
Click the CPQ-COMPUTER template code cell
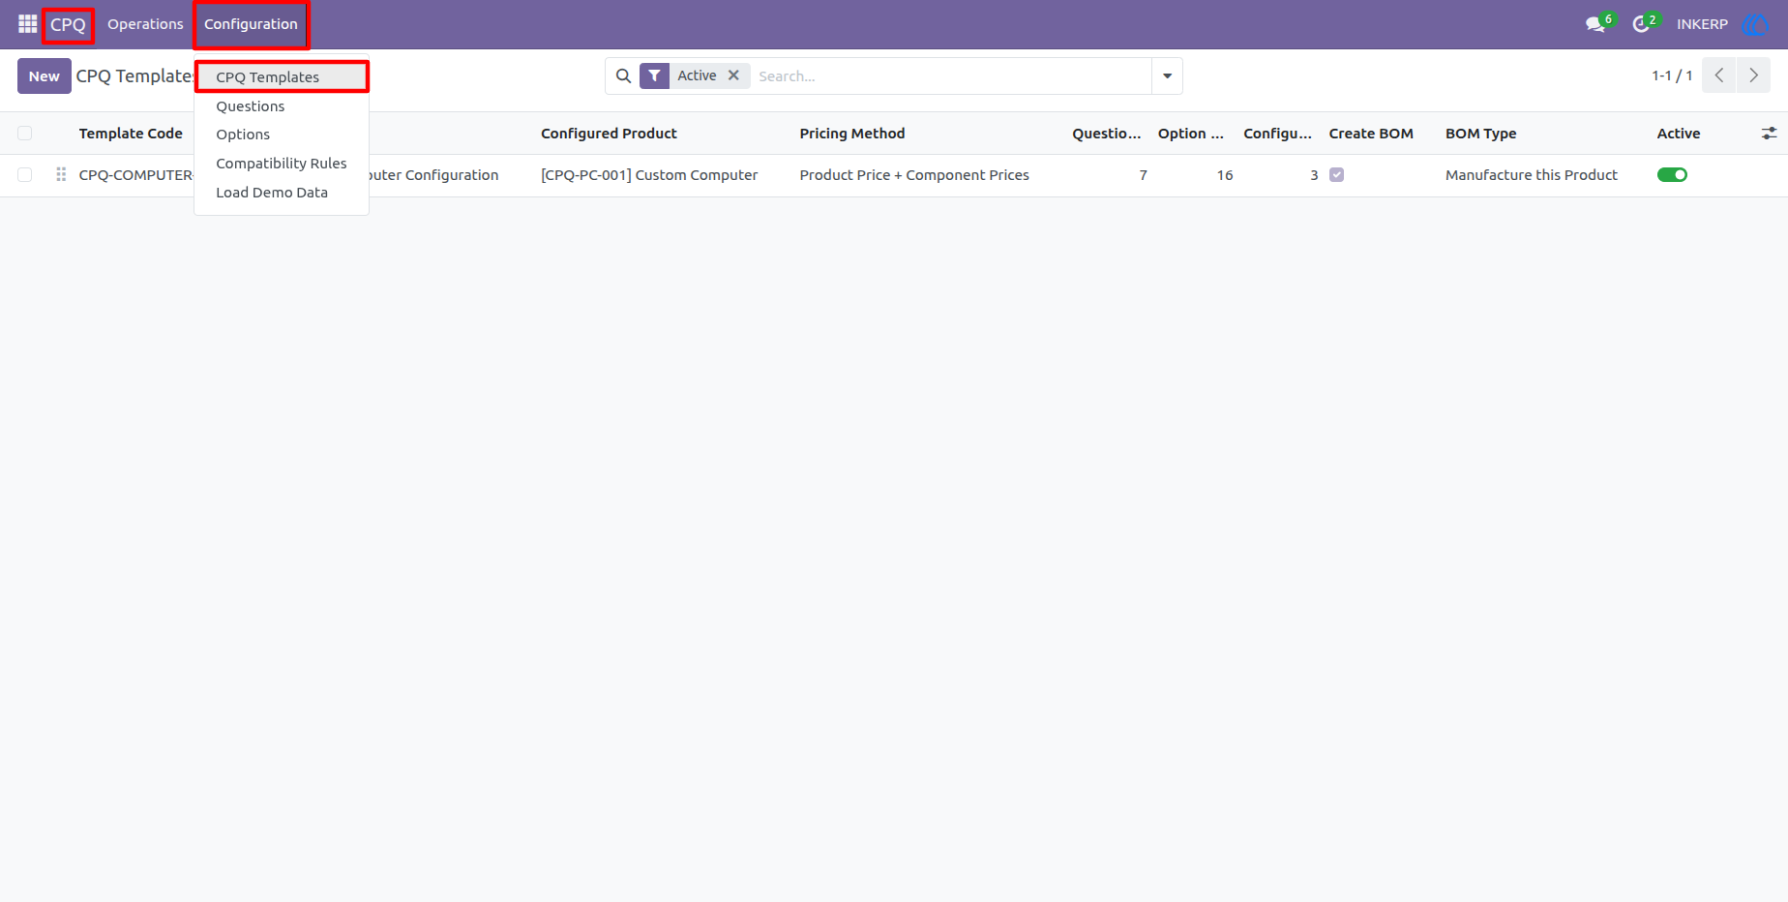tap(136, 175)
